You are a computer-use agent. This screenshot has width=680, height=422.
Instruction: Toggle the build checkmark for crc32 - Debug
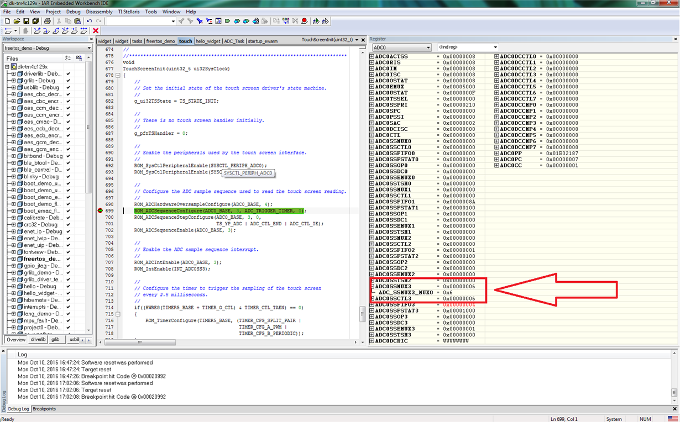tap(68, 225)
